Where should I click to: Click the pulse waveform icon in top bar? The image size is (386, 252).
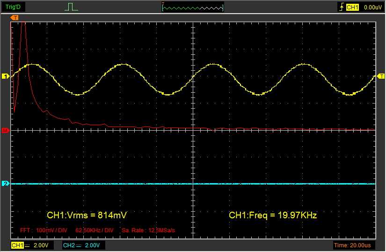pos(72,7)
